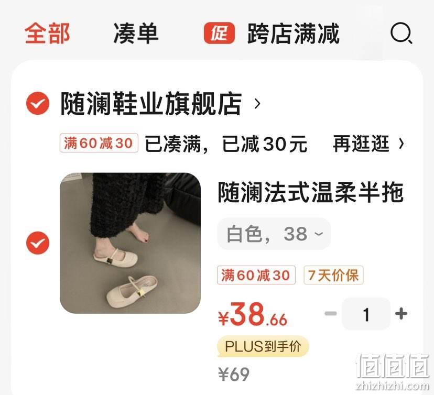Click the red 促 promotion badge icon
434x395 pixels.
click(x=219, y=33)
